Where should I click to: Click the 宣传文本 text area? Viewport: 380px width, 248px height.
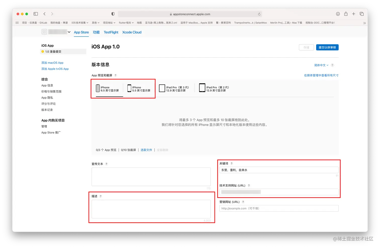point(151,177)
